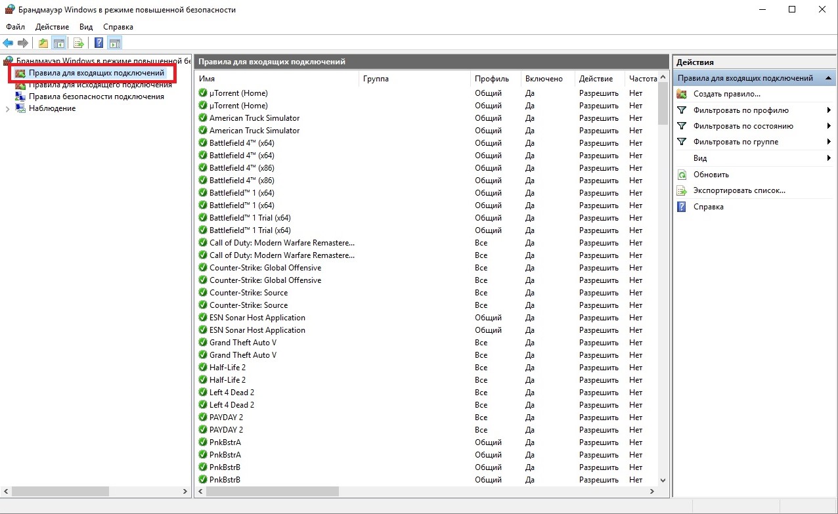Open the Вид menu in menu bar
Screen dimensions: 838x514
coord(86,27)
